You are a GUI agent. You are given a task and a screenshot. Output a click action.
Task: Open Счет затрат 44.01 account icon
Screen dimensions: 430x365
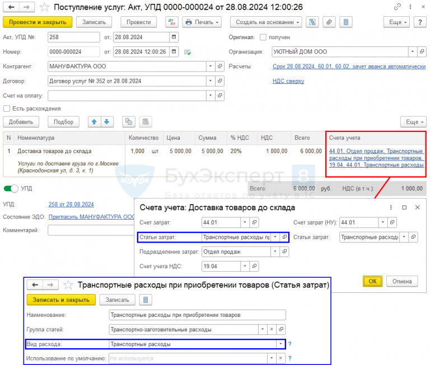tap(255, 222)
